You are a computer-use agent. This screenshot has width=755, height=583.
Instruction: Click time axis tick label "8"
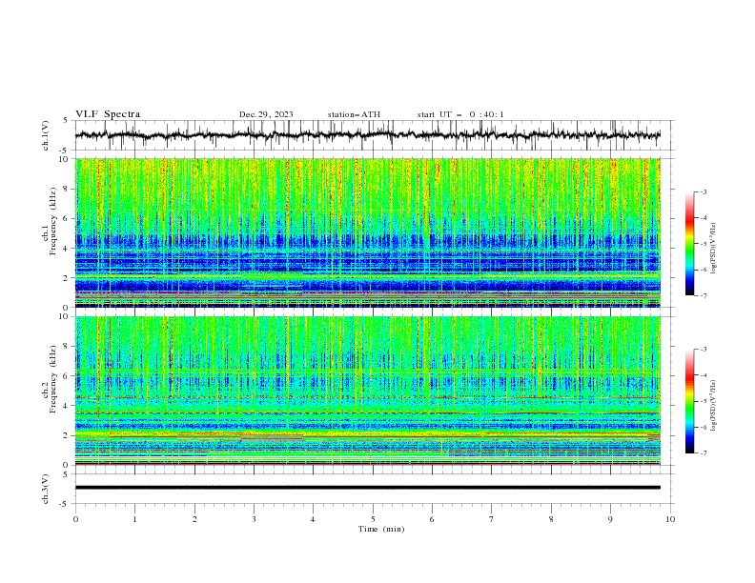click(x=551, y=519)
